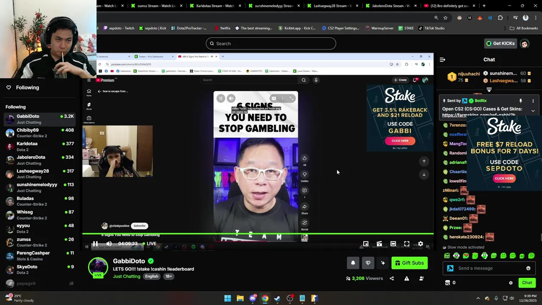Click the Gift Subs button
542x305 pixels.
pos(409,263)
